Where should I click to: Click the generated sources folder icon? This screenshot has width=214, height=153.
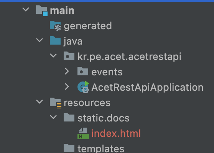point(55,26)
